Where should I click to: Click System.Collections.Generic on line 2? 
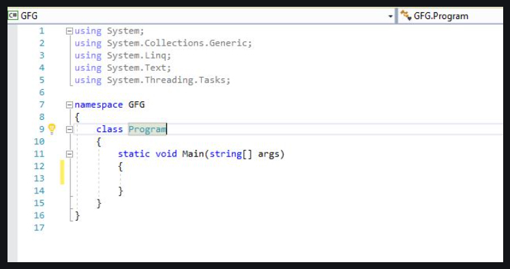(x=177, y=43)
